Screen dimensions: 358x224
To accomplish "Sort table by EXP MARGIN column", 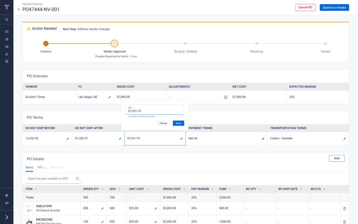I will tap(212, 189).
